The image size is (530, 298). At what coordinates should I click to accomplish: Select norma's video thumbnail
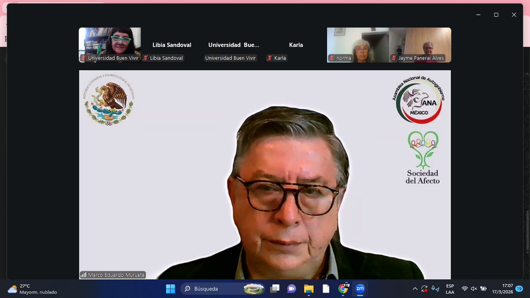358,45
